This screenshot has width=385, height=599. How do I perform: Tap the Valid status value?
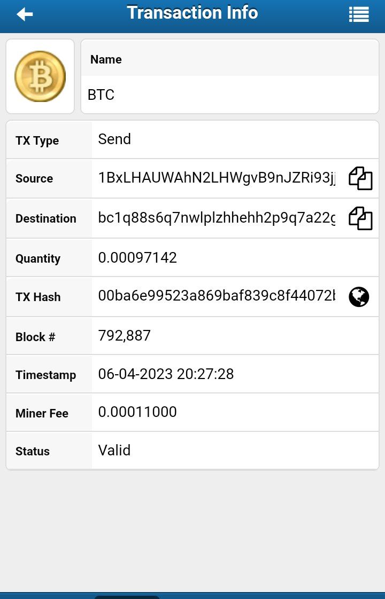[x=114, y=451]
